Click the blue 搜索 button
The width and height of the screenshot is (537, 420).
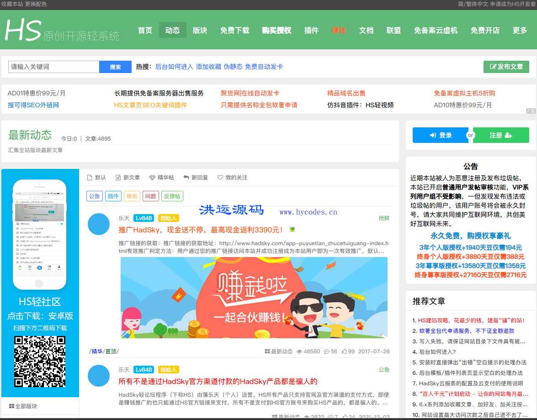pos(116,67)
